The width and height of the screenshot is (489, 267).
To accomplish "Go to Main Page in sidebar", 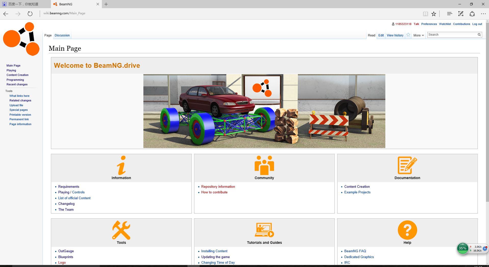I will pos(13,65).
